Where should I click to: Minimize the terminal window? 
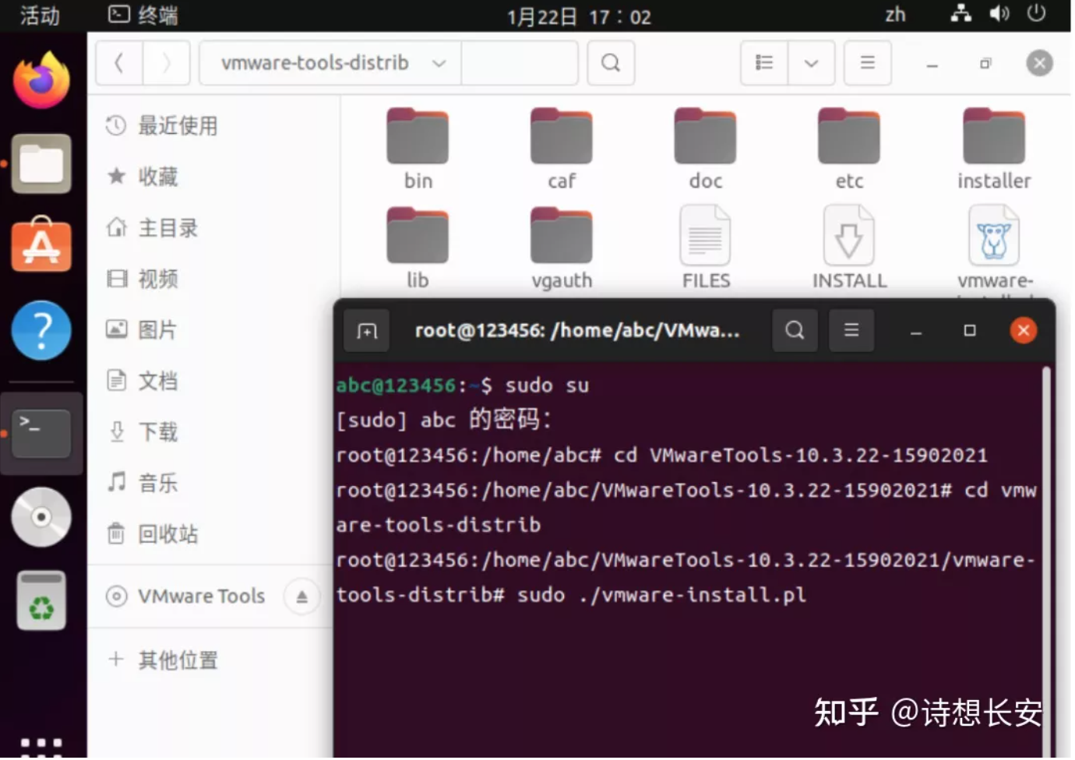click(916, 331)
